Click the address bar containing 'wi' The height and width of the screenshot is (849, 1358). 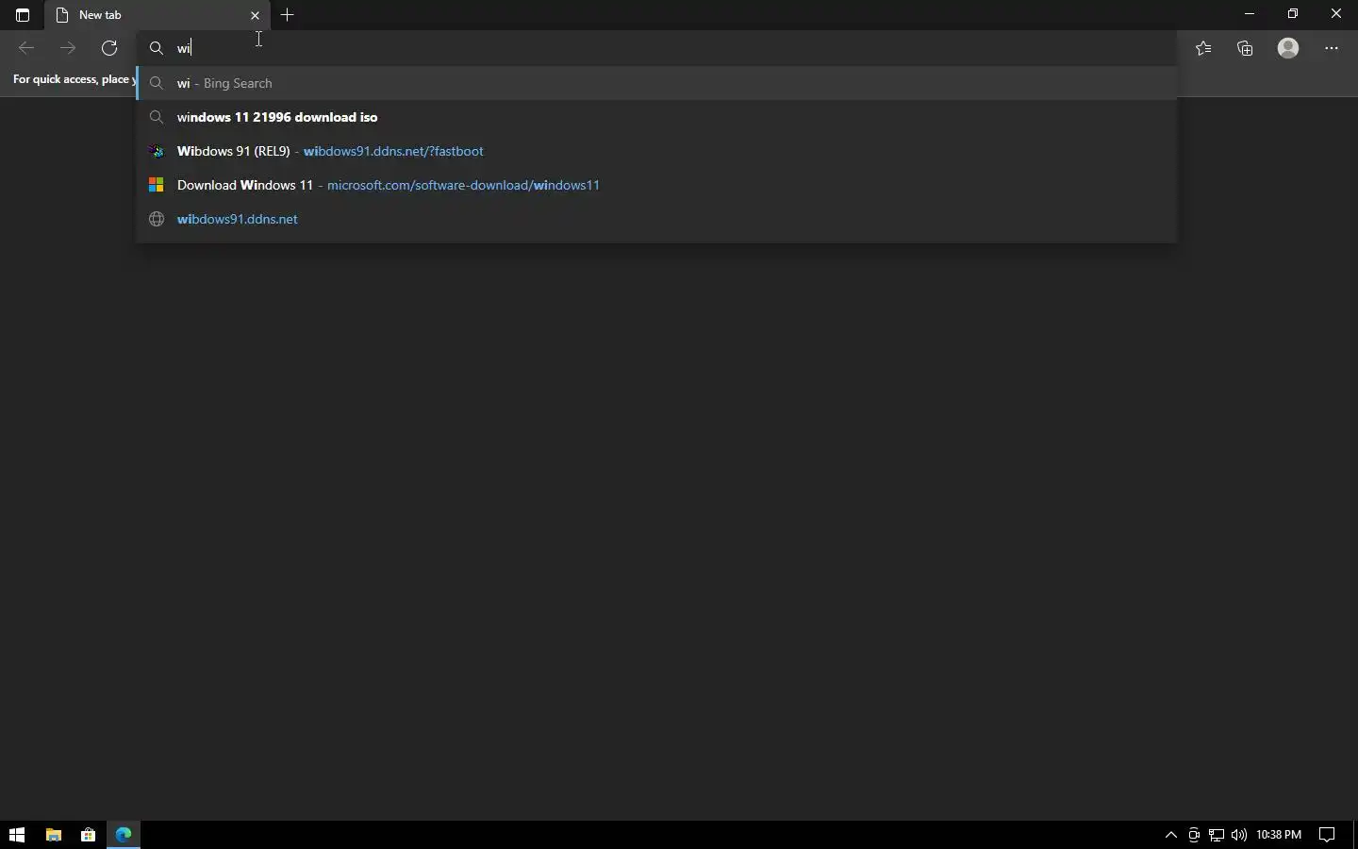(x=657, y=48)
